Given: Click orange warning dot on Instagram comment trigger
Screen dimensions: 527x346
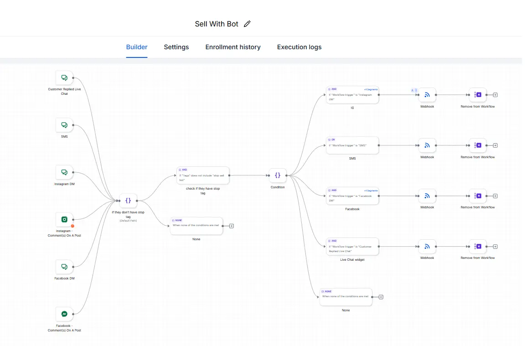Looking at the screenshot, I should tap(72, 226).
